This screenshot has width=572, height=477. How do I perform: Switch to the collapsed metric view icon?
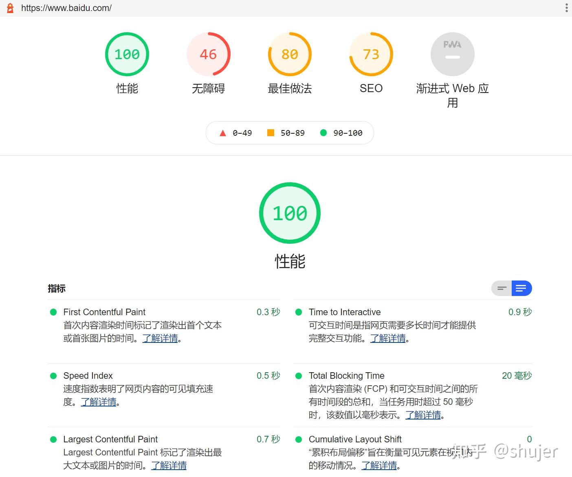coord(501,288)
